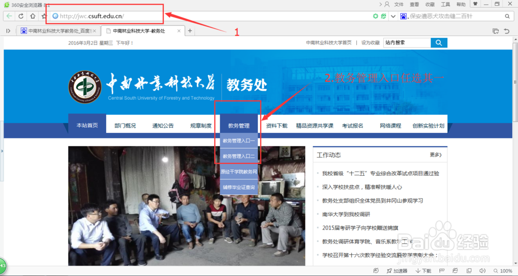Click 站内搜索 site search input

[x=407, y=42]
